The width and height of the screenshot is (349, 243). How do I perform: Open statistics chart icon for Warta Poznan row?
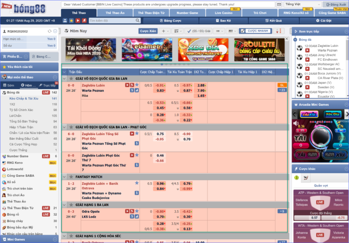(137, 90)
